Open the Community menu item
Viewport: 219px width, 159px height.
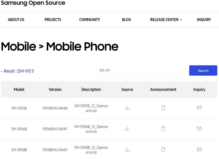pyautogui.click(x=89, y=20)
